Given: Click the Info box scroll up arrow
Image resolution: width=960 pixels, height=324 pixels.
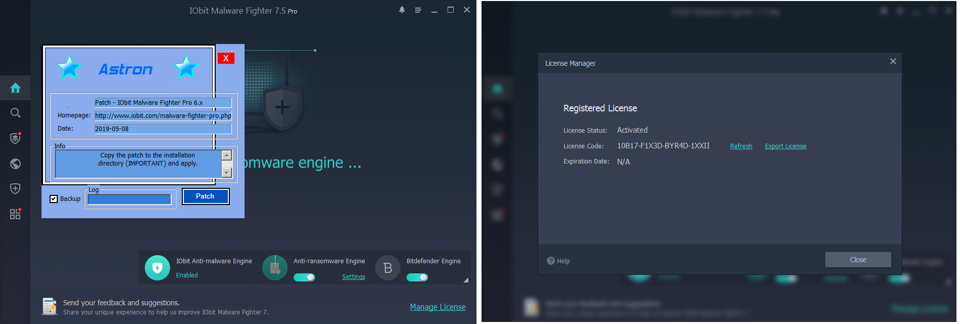Looking at the screenshot, I should 227,155.
